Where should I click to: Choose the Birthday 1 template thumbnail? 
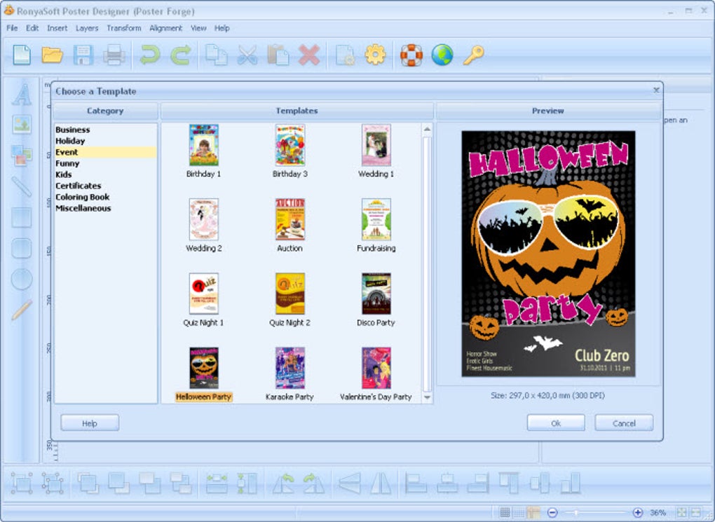tap(203, 145)
